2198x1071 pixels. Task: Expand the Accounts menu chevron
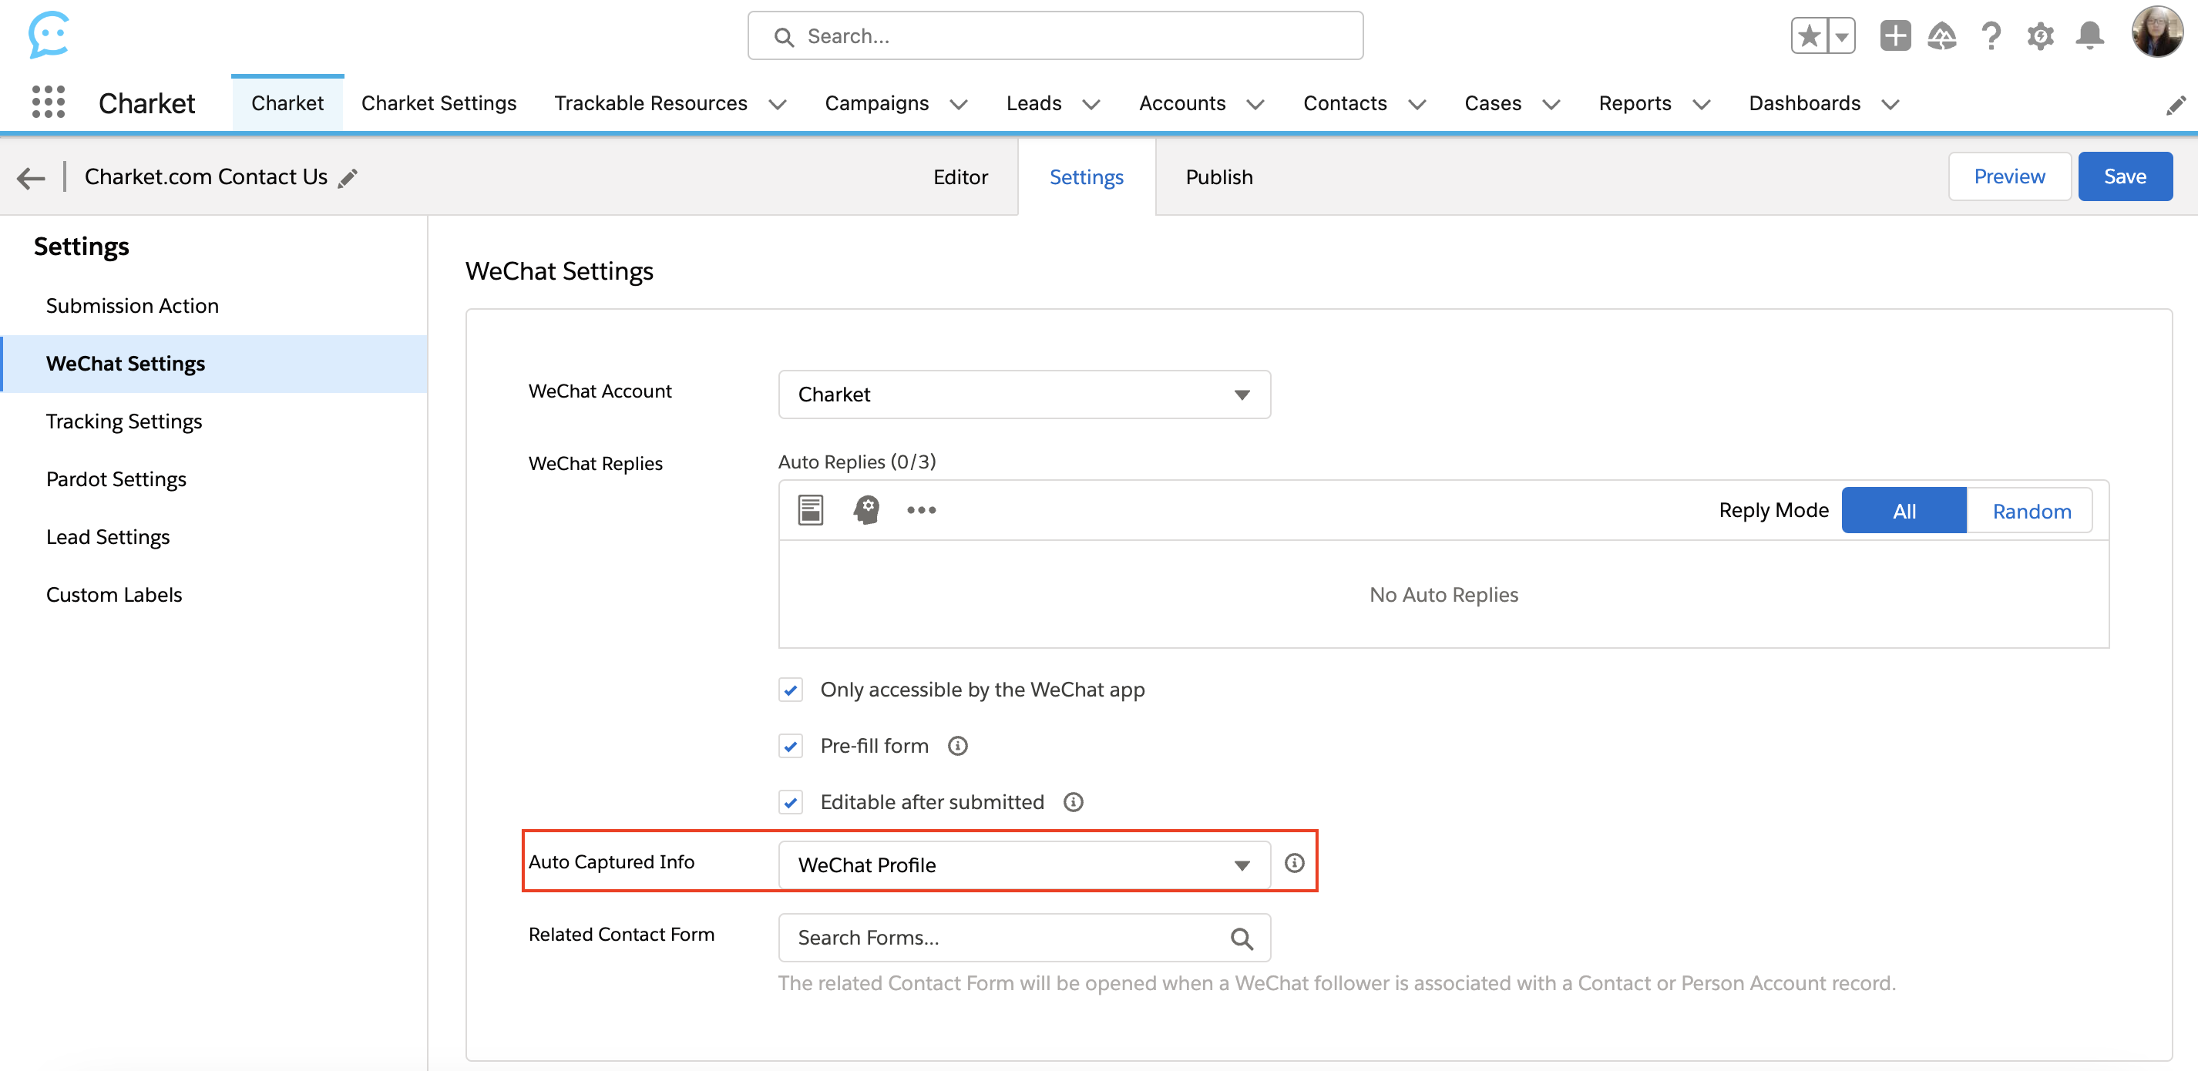tap(1255, 104)
